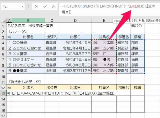Click title cell 令和３年度 出張実績一覧表
The height and width of the screenshot is (118, 160).
tap(30, 26)
